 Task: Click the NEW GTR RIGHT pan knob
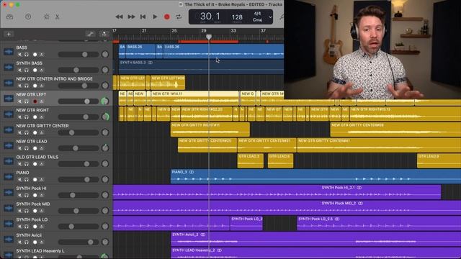(x=105, y=117)
